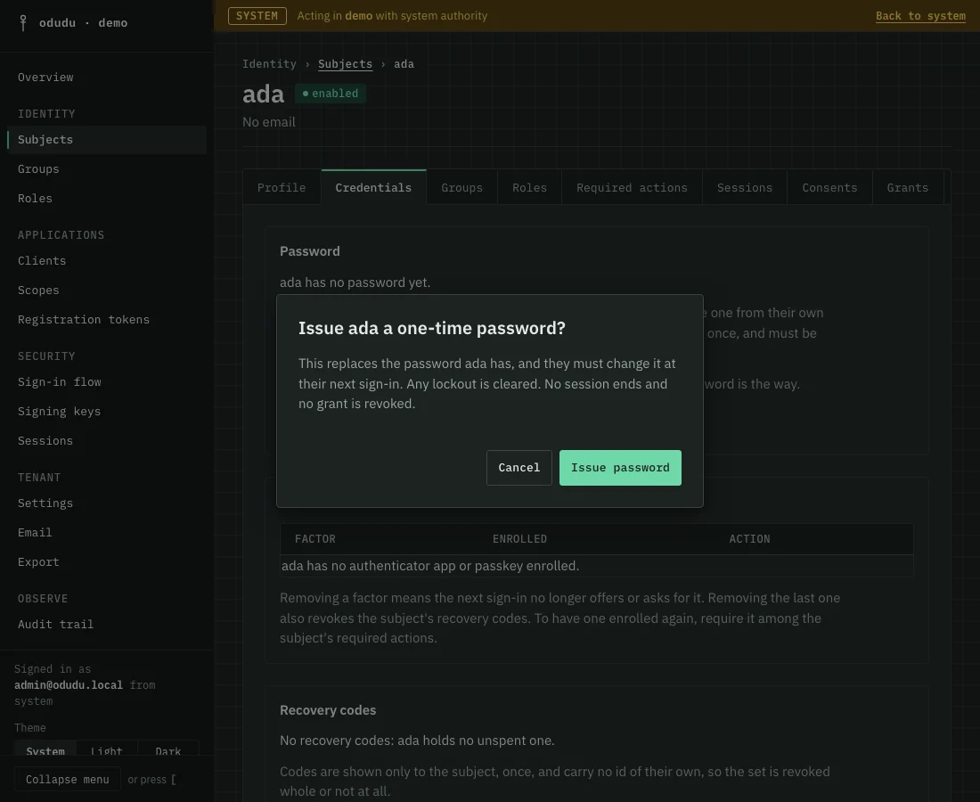The width and height of the screenshot is (980, 802).
Task: Click the Collapse menu button
Action: [x=68, y=780]
